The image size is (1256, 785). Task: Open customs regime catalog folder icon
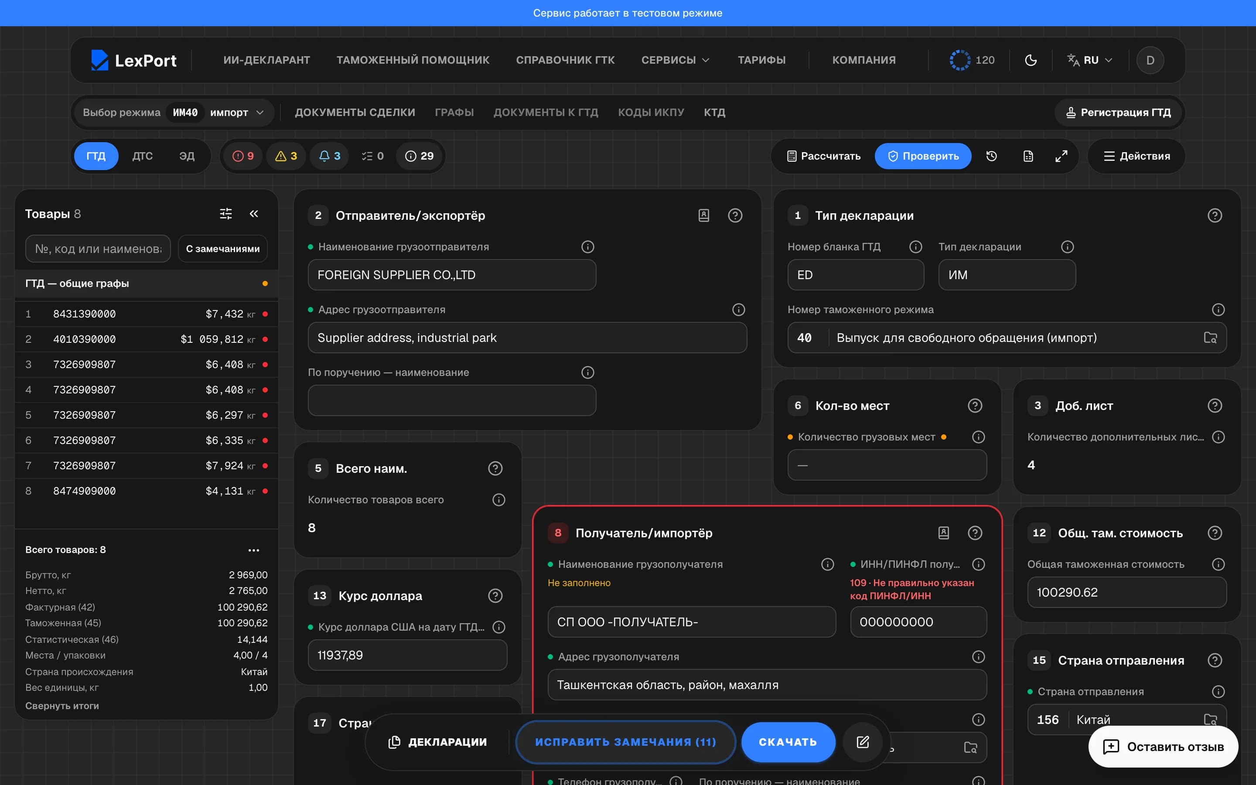[x=1210, y=338]
